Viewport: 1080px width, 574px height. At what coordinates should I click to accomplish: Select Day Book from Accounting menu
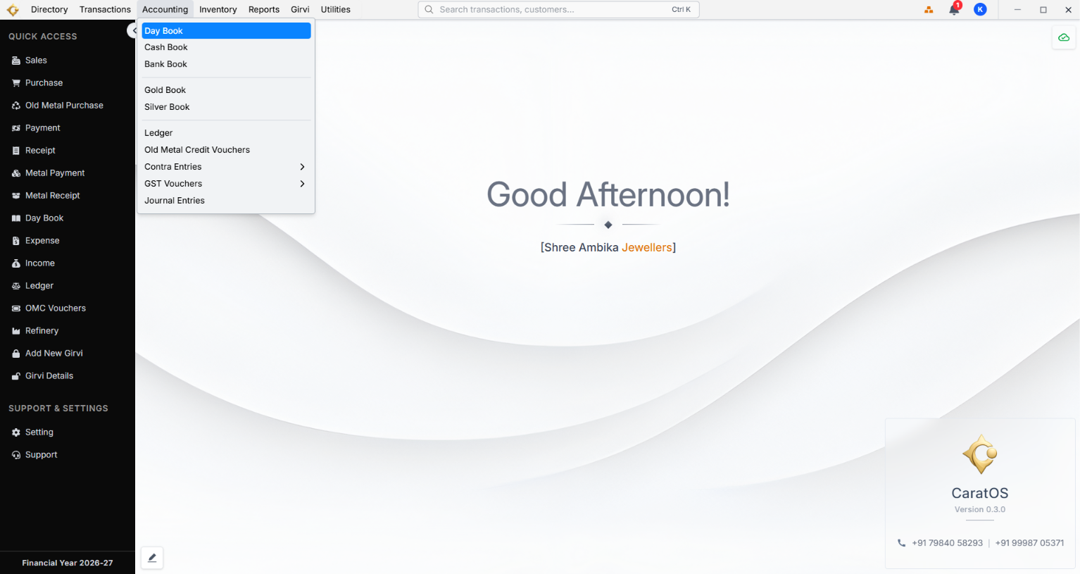pyautogui.click(x=226, y=31)
